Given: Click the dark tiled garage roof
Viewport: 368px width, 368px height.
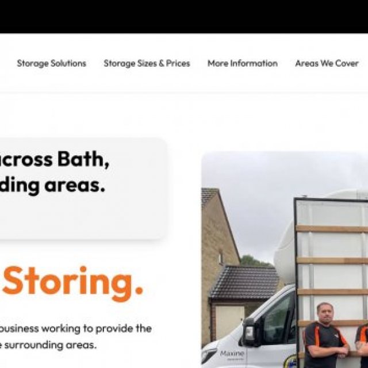Looking at the screenshot, I should [246, 282].
